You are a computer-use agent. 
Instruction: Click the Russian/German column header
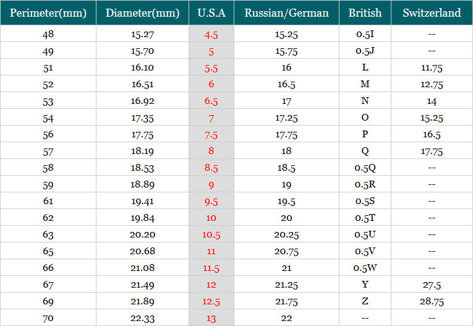(286, 13)
